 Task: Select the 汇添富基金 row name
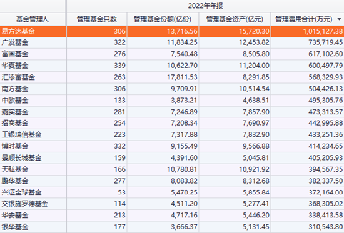[x=18, y=77]
